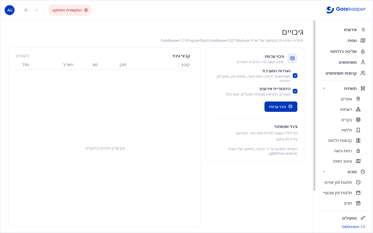The width and height of the screenshot is (373, 233).
Task: Click the חלונות זמן יומיים clock icon
Action: coord(358,183)
